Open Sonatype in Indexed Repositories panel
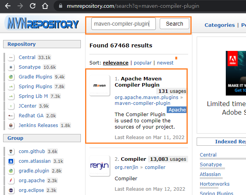 click(x=211, y=165)
